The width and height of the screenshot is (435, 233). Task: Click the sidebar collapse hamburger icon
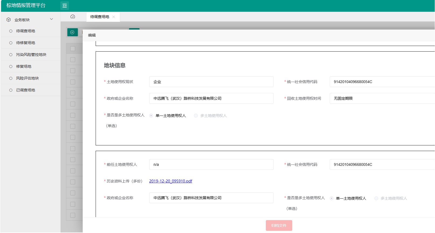coord(65,6)
